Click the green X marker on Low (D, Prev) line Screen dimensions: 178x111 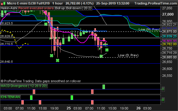pyautogui.click(x=101, y=56)
